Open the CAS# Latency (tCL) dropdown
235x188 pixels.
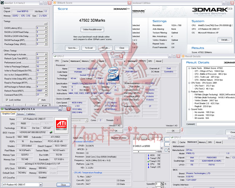coord(46,28)
